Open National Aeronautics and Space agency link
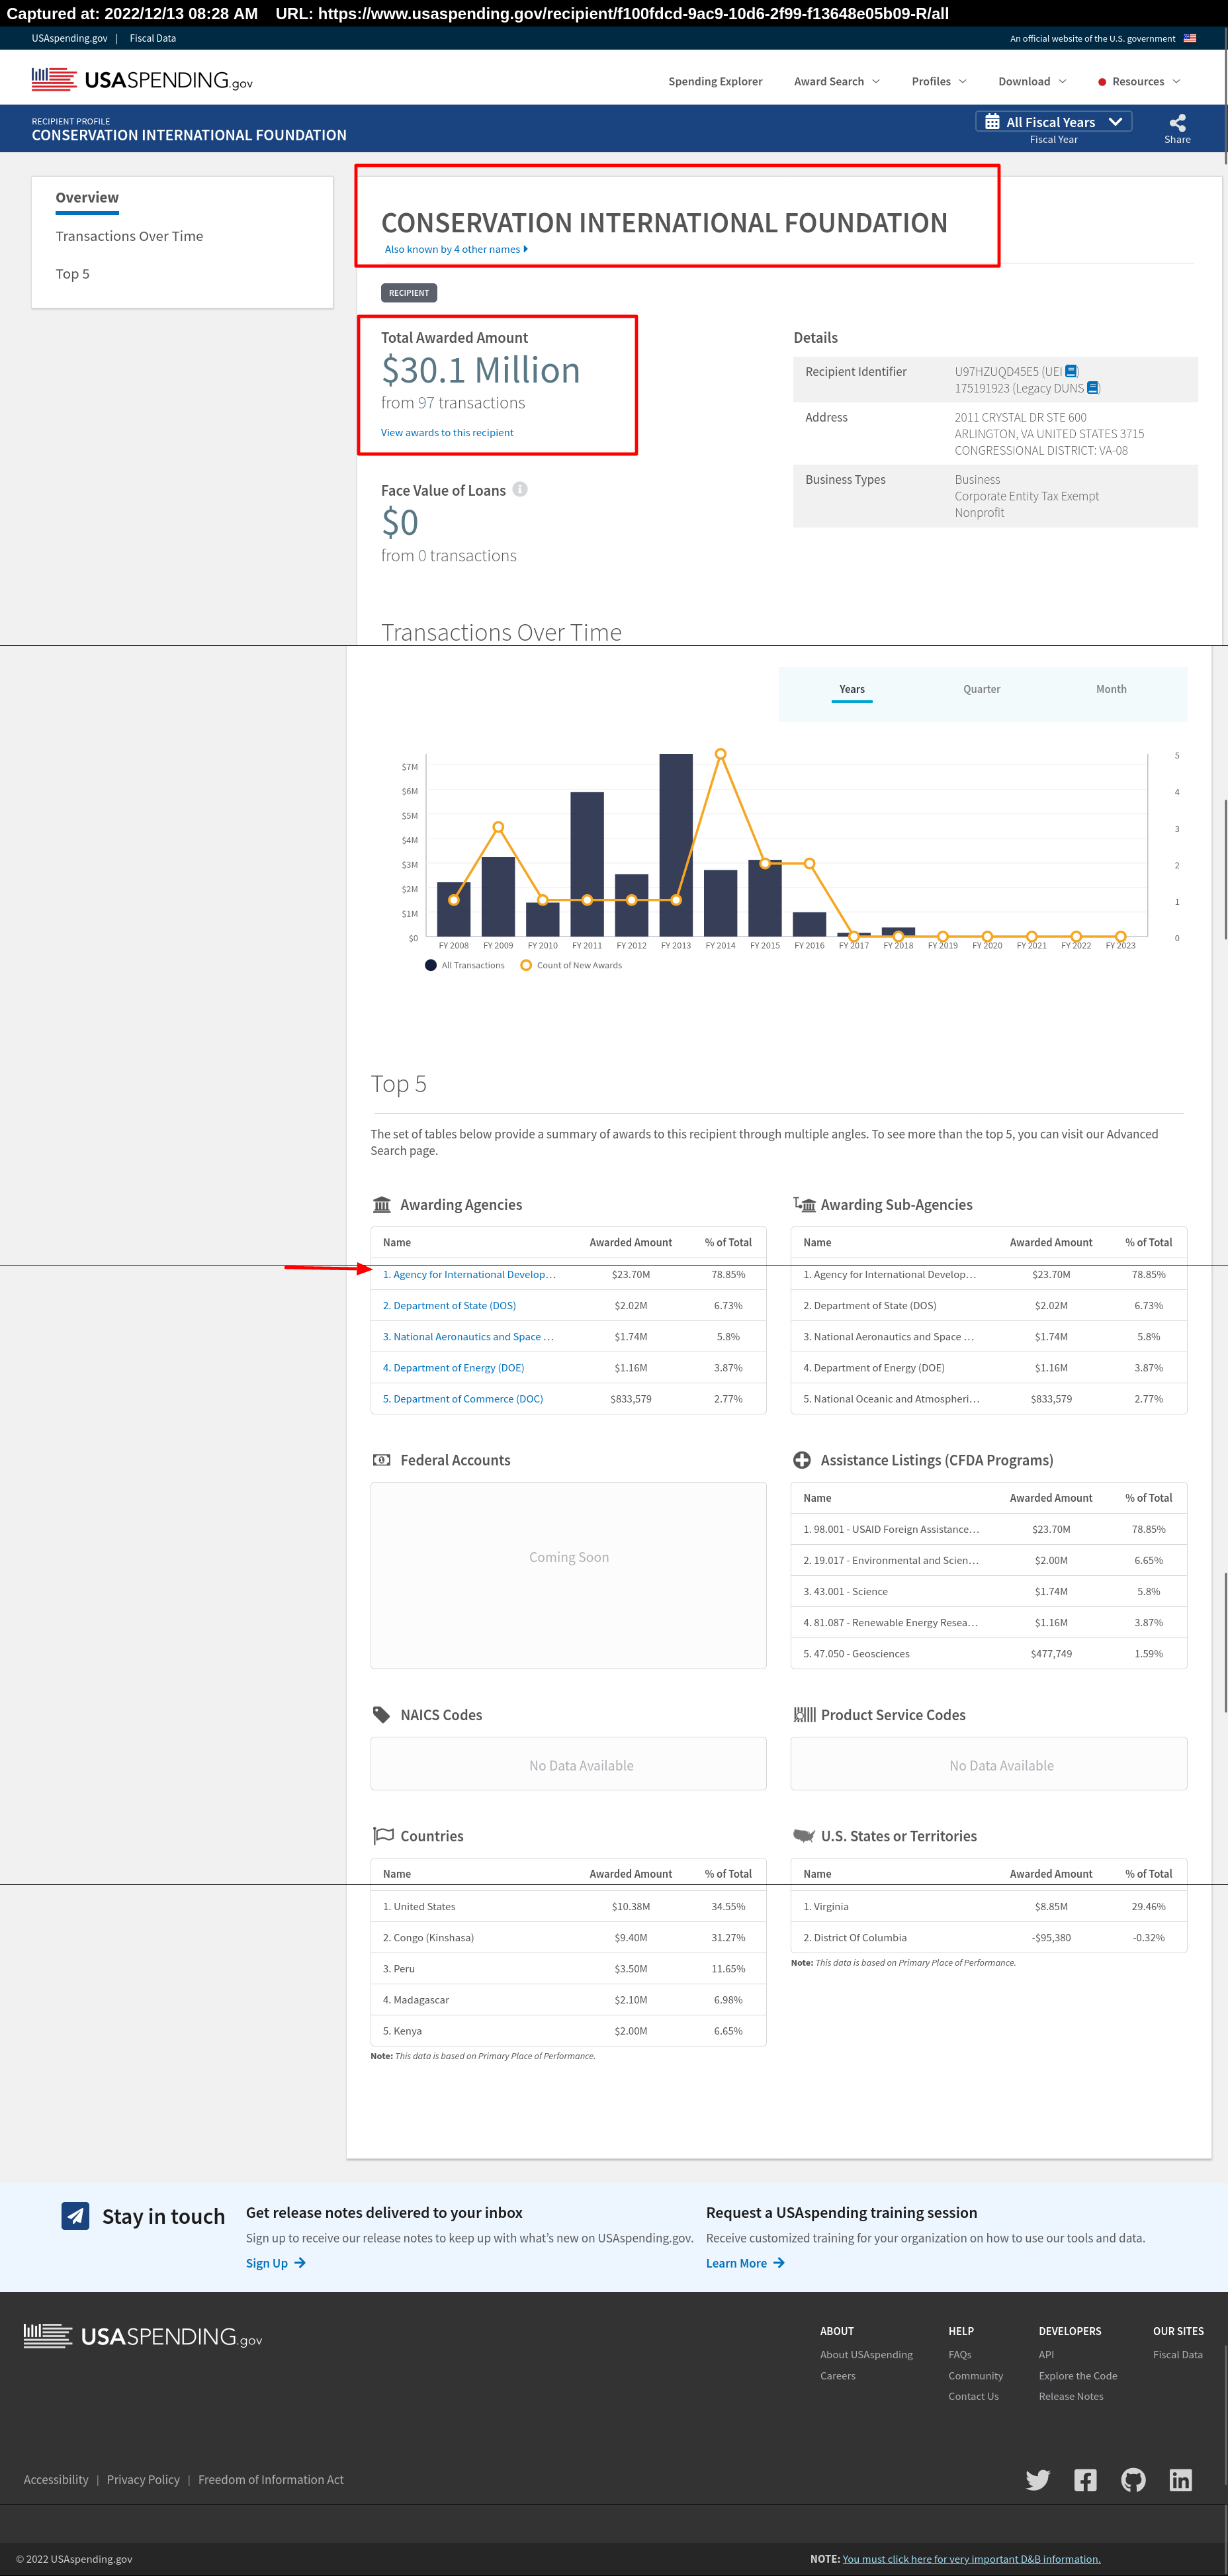This screenshot has width=1228, height=2576. (468, 1336)
